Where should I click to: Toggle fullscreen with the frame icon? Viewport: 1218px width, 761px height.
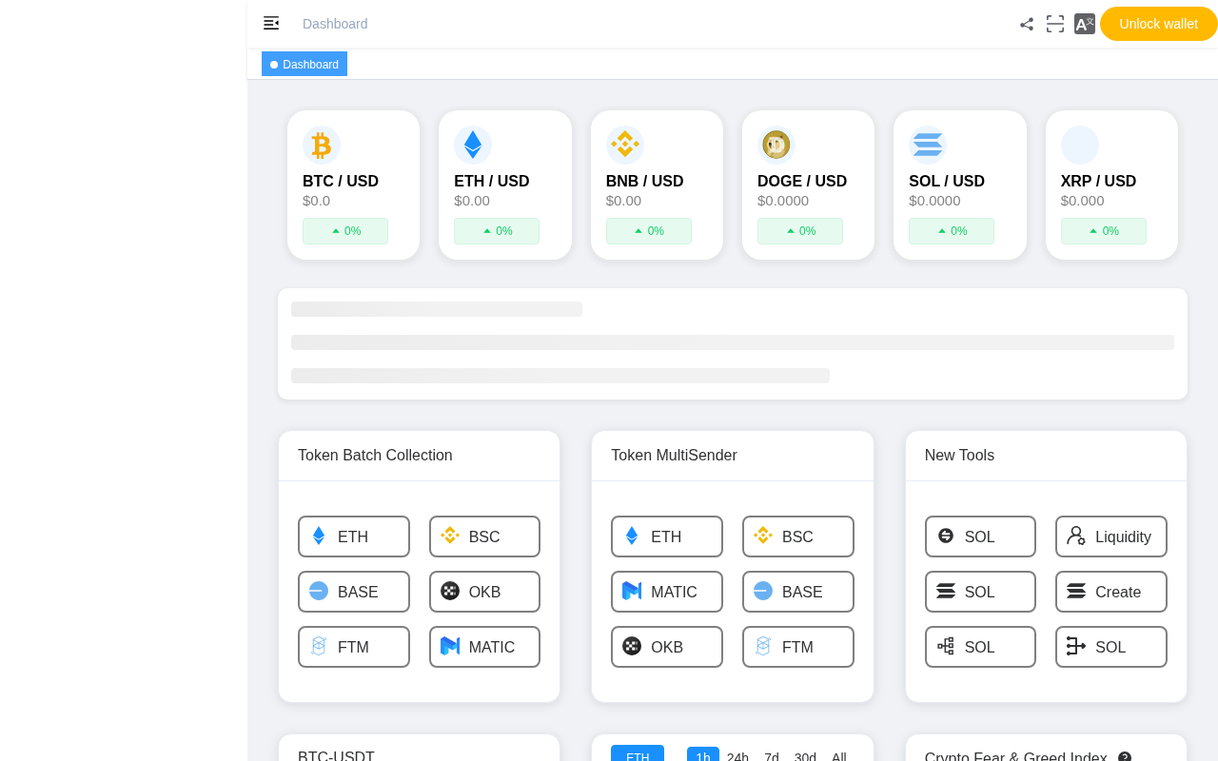(x=1055, y=24)
